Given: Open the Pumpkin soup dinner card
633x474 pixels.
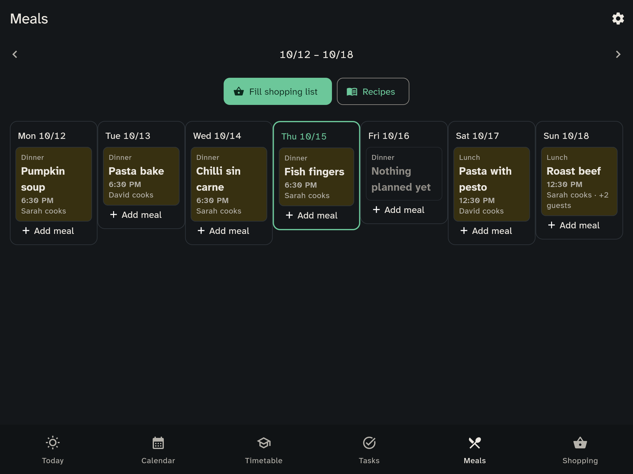Looking at the screenshot, I should 54,184.
